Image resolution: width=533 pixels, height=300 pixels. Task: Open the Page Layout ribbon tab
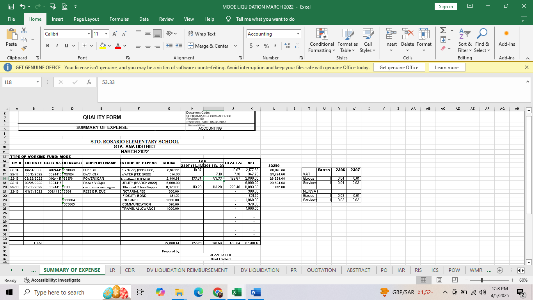pyautogui.click(x=86, y=19)
